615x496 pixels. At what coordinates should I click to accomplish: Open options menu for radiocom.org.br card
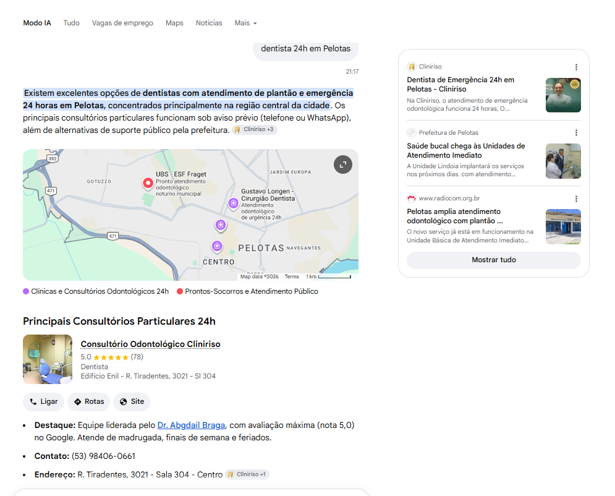[x=576, y=199]
